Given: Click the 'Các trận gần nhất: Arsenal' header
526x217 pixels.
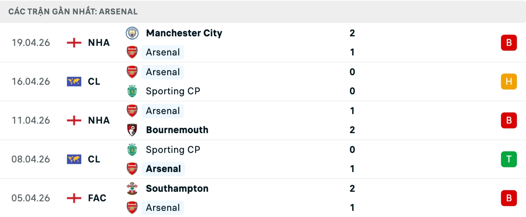Looking at the screenshot, I should pyautogui.click(x=73, y=12).
